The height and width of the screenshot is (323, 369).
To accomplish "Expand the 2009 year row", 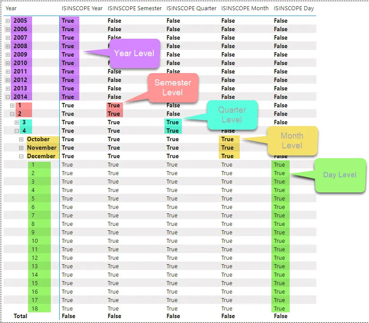I will (x=8, y=55).
